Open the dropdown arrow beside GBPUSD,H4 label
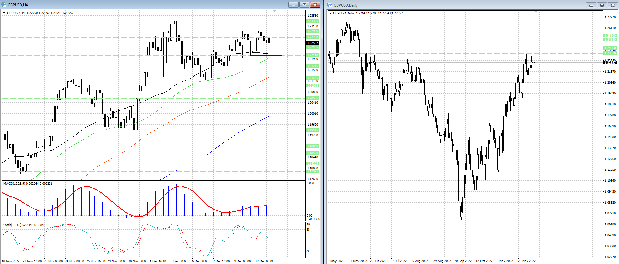 4,13
